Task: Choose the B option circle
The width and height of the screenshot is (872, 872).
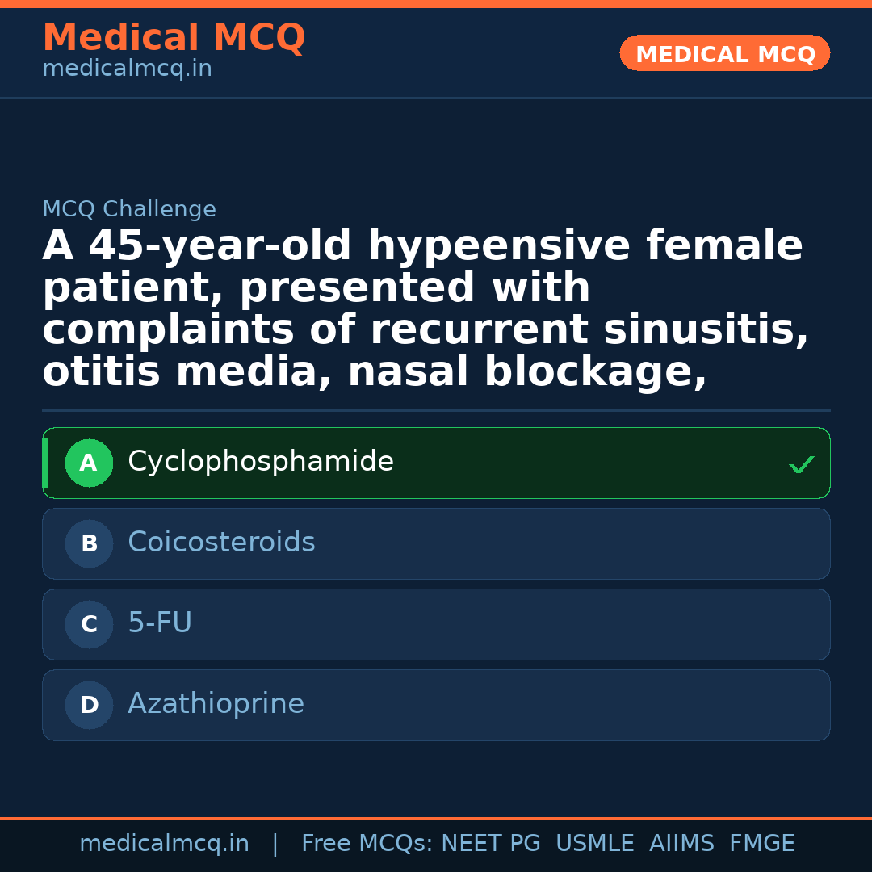Action: click(89, 544)
